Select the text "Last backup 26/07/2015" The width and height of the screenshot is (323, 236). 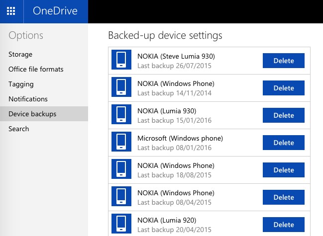click(174, 66)
